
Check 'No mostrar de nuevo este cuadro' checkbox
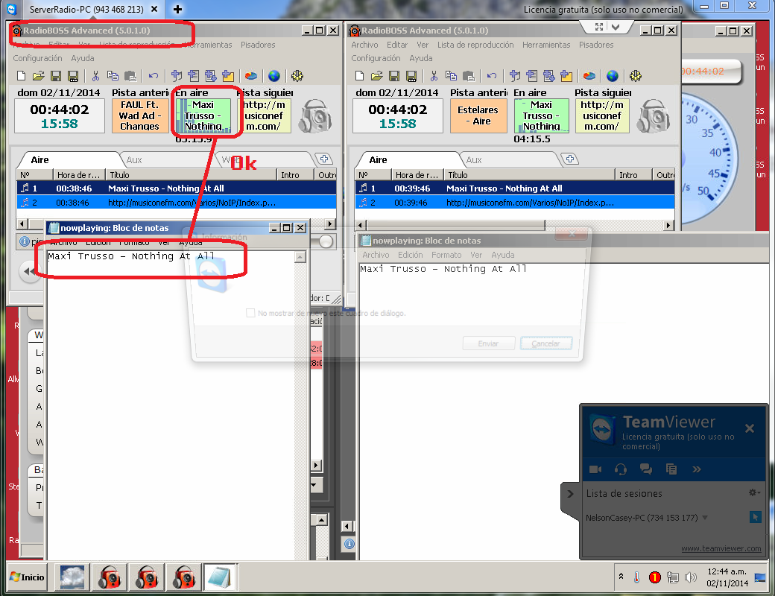click(250, 313)
